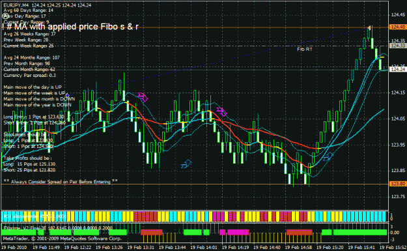Click 'Main move of the week is UP'
Screen dimensions: 407x251
(35, 93)
